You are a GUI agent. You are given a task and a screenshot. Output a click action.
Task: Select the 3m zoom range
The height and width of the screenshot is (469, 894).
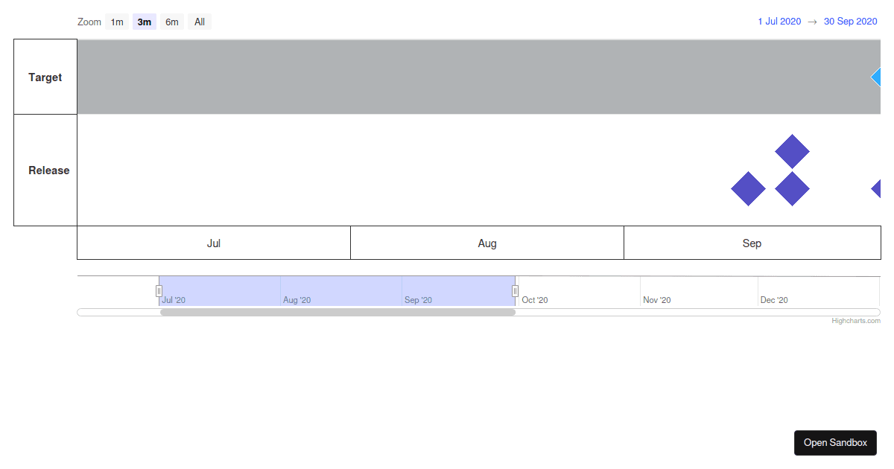144,22
